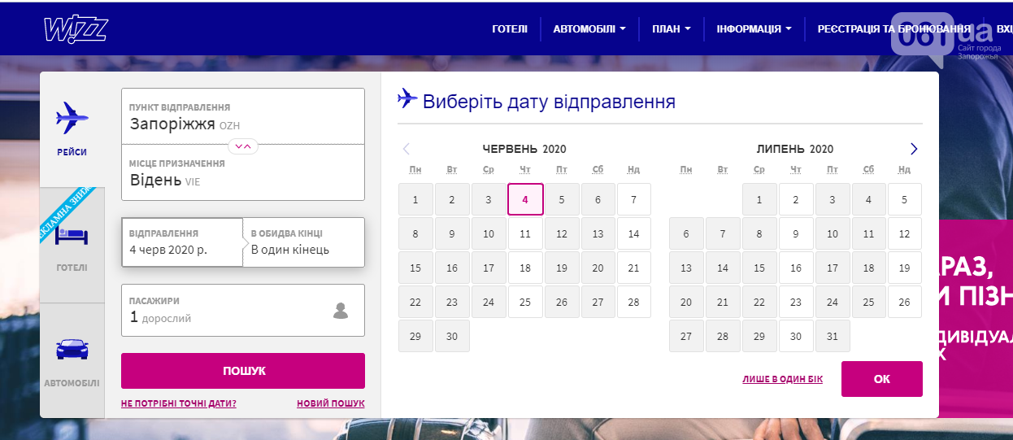Confirm dates with the OK button
Viewport: 1013px width, 440px height.
tap(882, 379)
